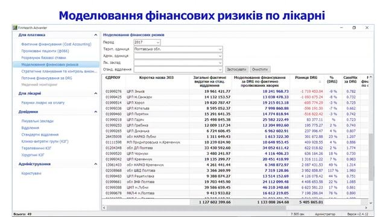Click the horizontal scrollbar left arrow
The width and height of the screenshot is (386, 217).
point(104,208)
